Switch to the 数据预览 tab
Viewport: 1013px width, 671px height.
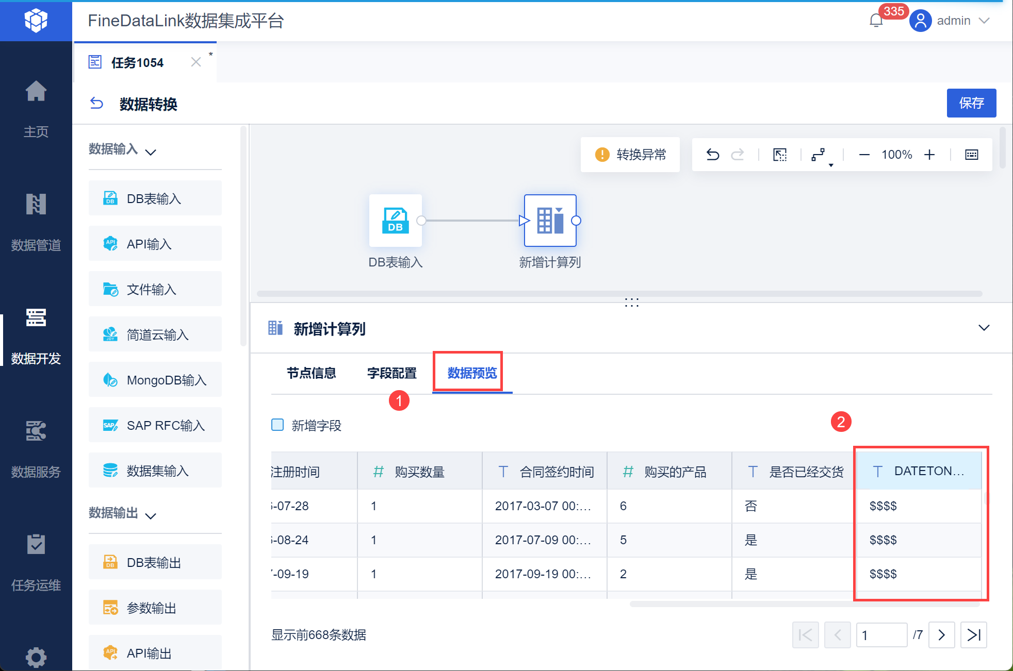(472, 373)
